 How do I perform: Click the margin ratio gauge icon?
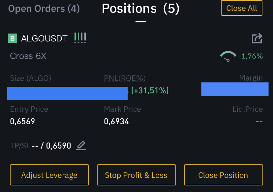tap(228, 56)
